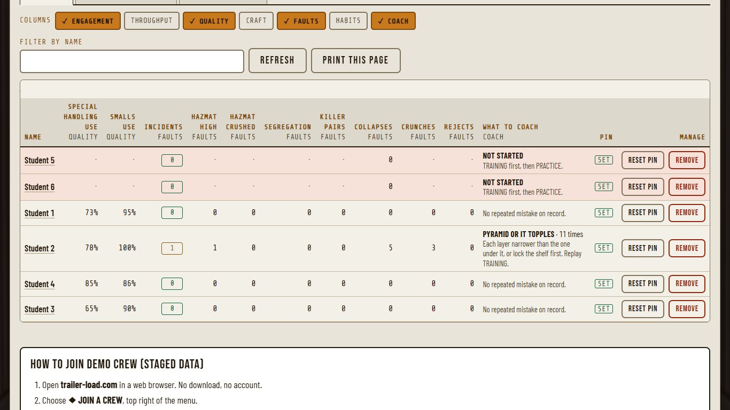This screenshot has height=410, width=730.
Task: Enable the Habits column chip
Action: coord(348,21)
